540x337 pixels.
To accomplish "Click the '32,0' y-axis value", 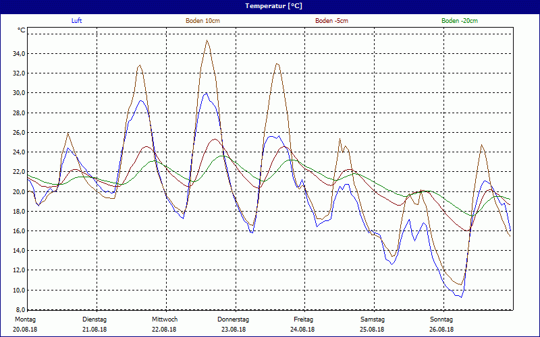I will [x=18, y=73].
